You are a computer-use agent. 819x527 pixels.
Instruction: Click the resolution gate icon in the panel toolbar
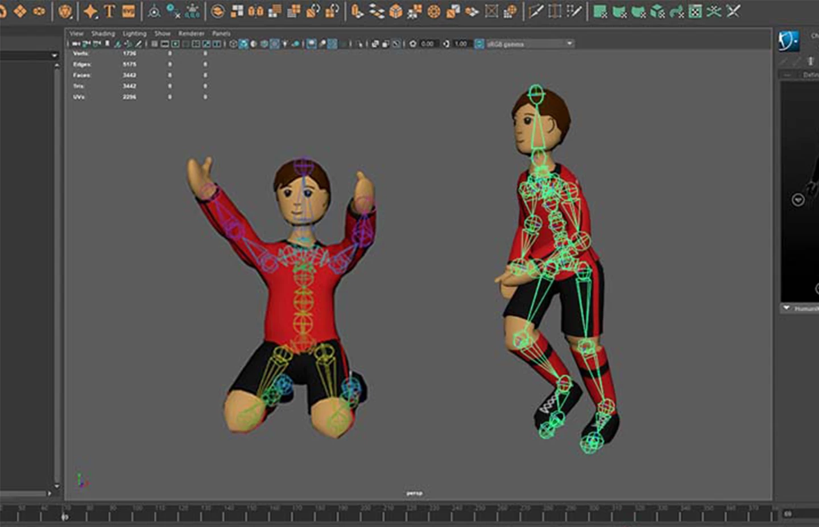click(x=175, y=43)
